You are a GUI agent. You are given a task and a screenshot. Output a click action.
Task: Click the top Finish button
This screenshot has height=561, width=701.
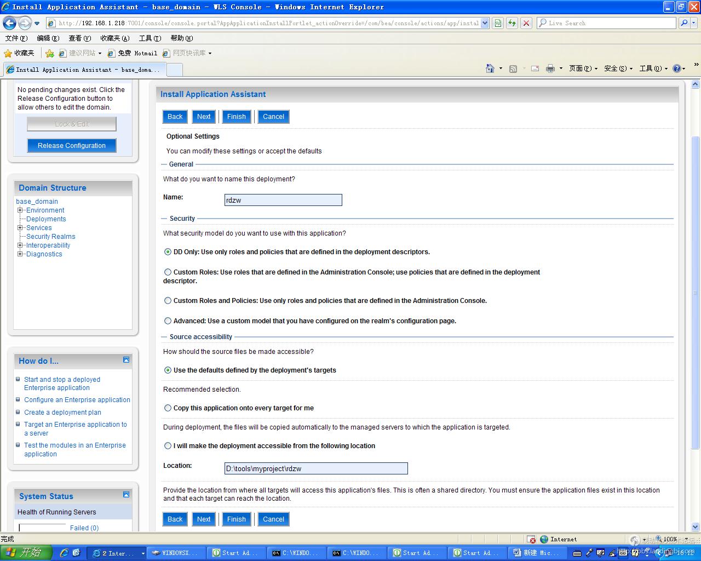click(x=236, y=117)
